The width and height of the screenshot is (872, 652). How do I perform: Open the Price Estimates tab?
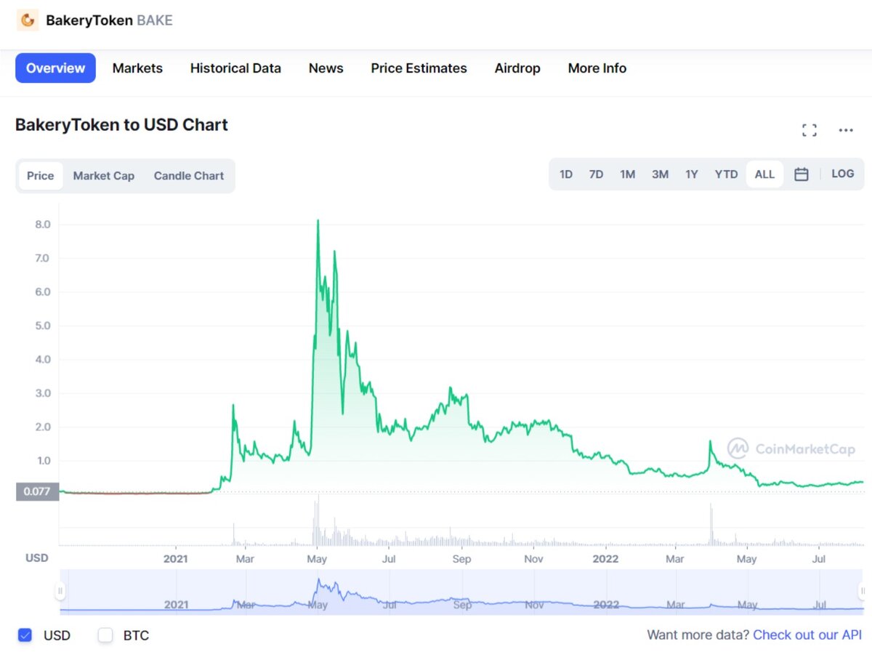pos(419,68)
